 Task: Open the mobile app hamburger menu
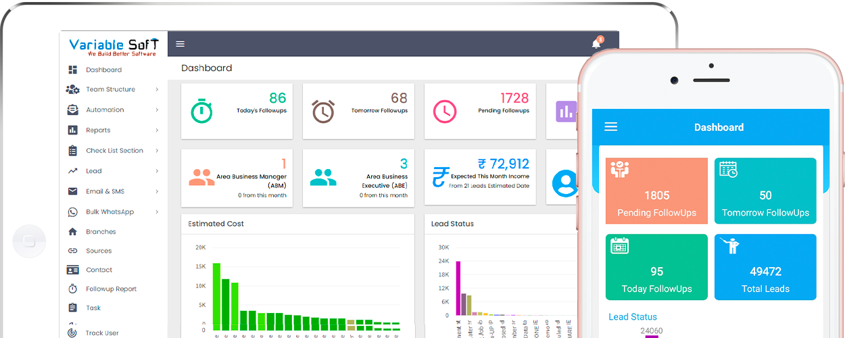[611, 127]
